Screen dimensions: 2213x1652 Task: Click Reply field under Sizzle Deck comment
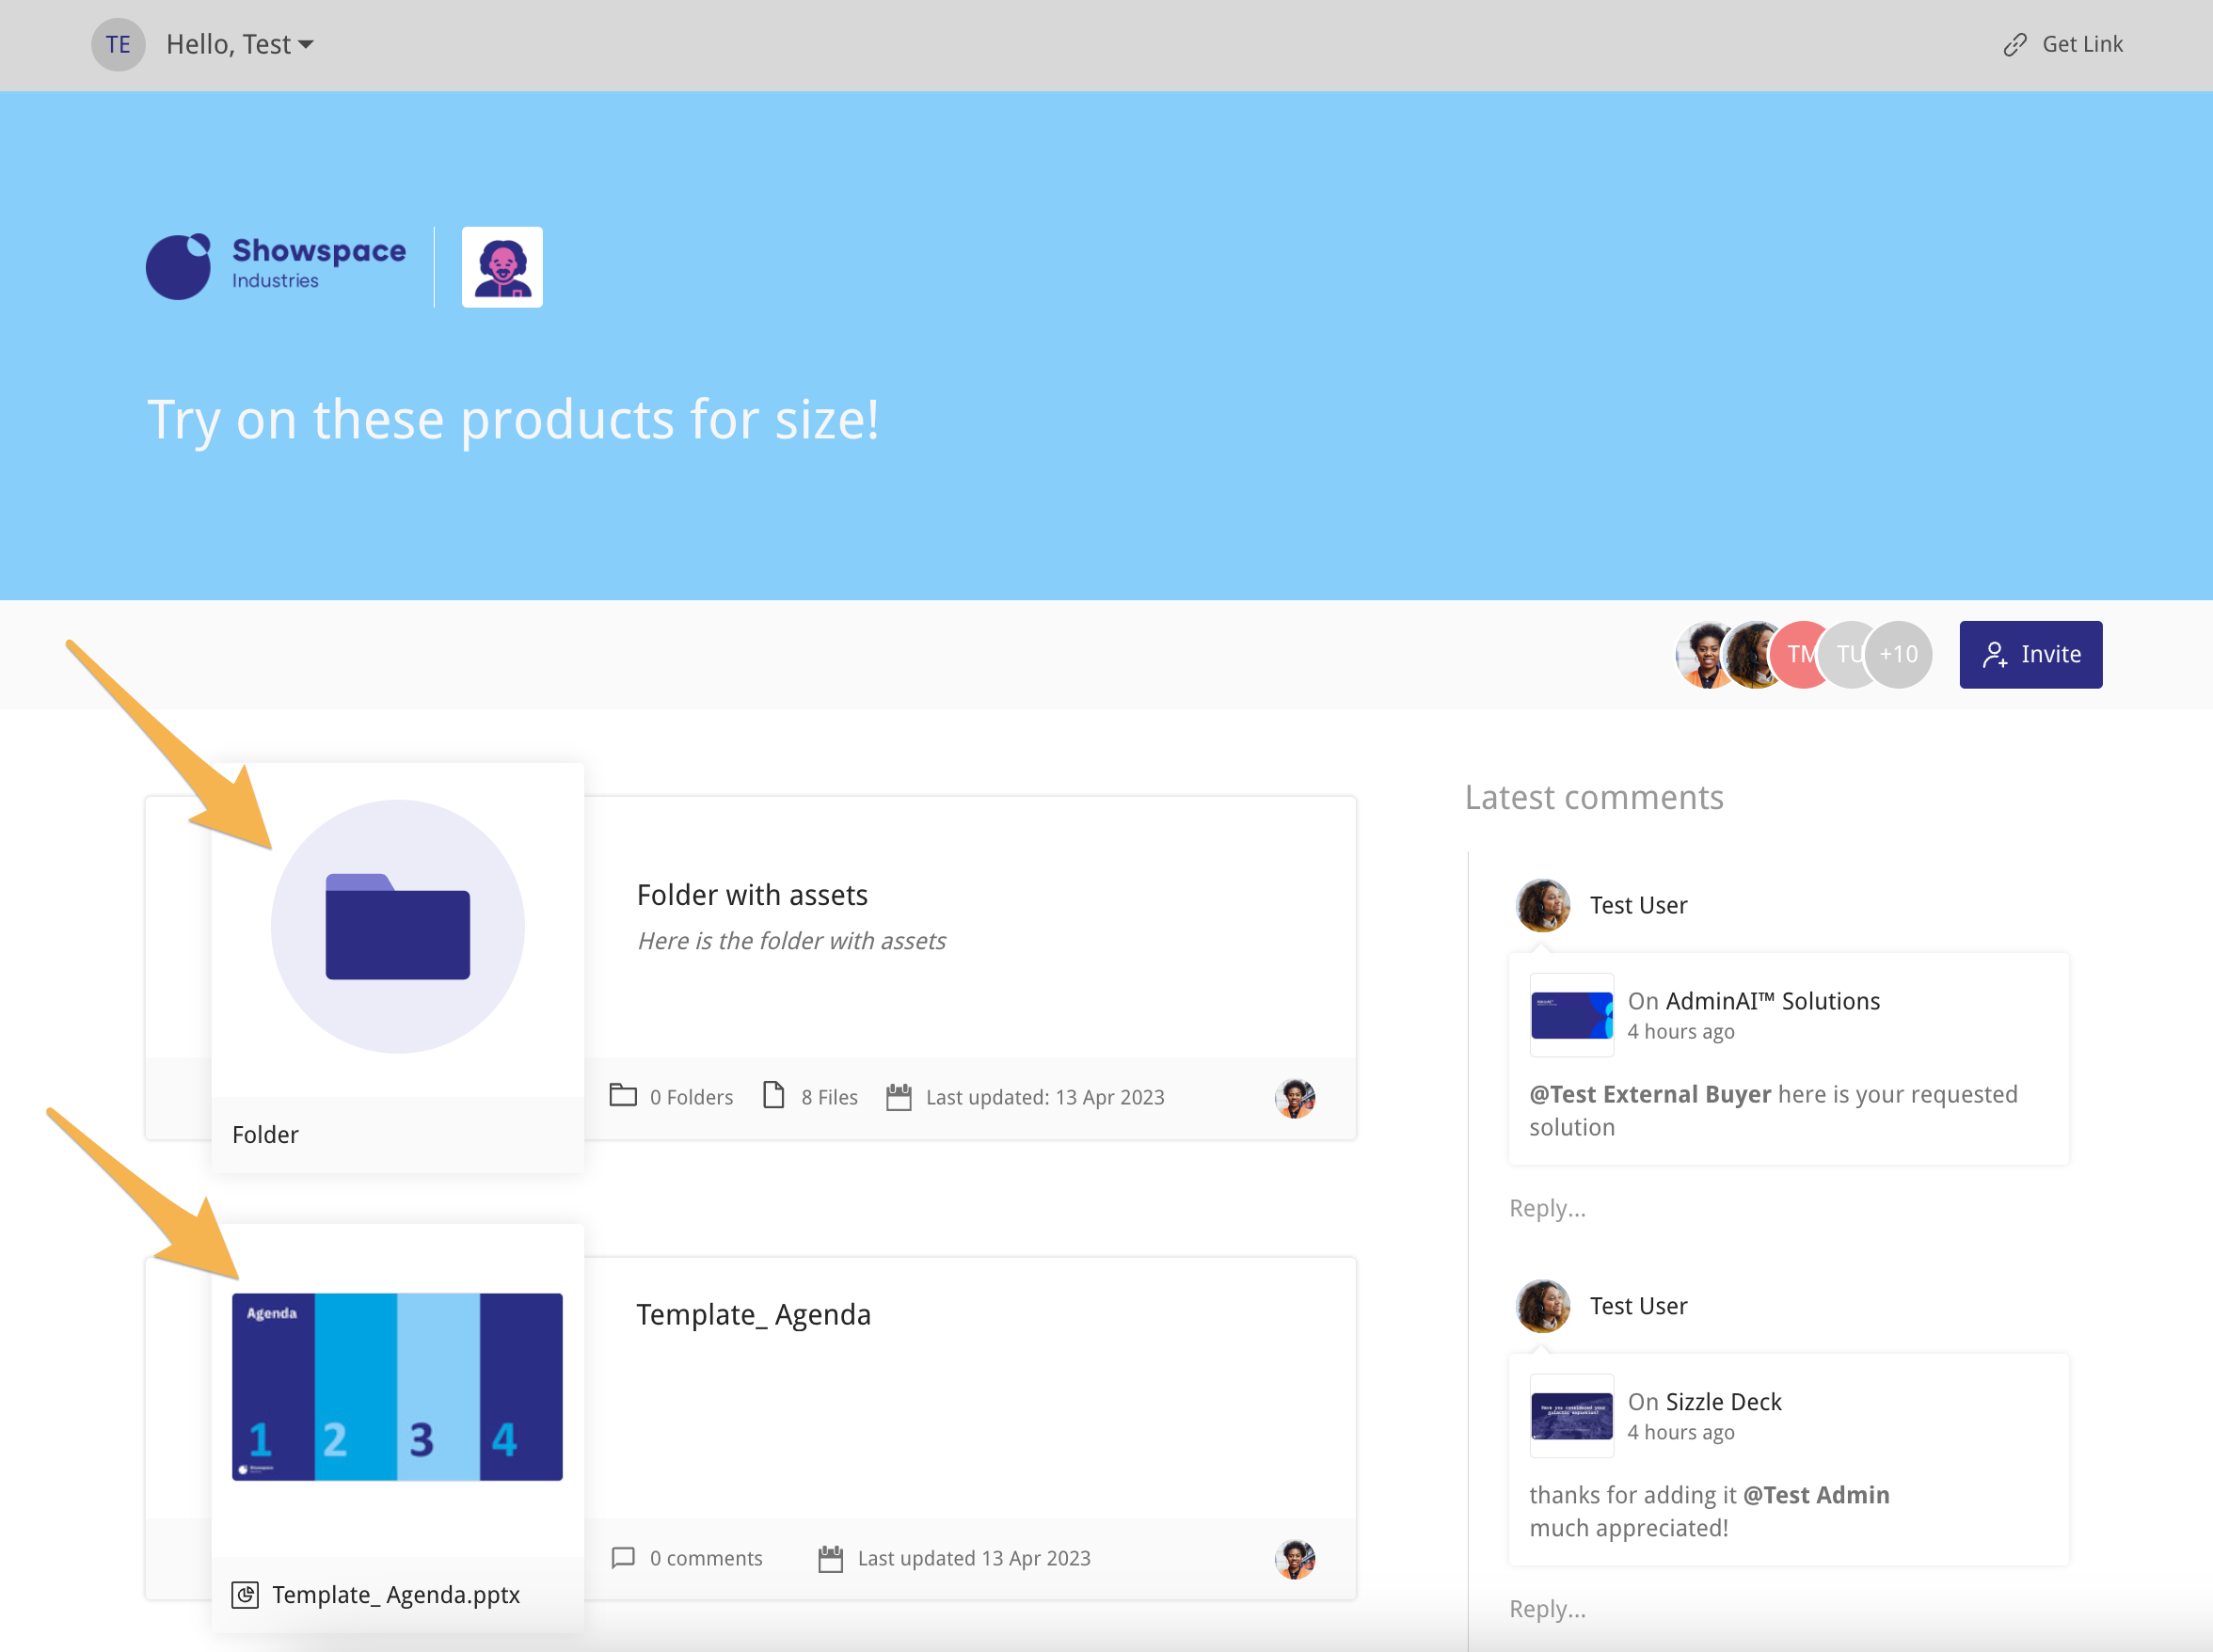[x=1547, y=1609]
